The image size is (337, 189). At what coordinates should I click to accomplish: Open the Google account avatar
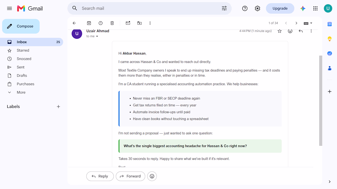tap(328, 8)
